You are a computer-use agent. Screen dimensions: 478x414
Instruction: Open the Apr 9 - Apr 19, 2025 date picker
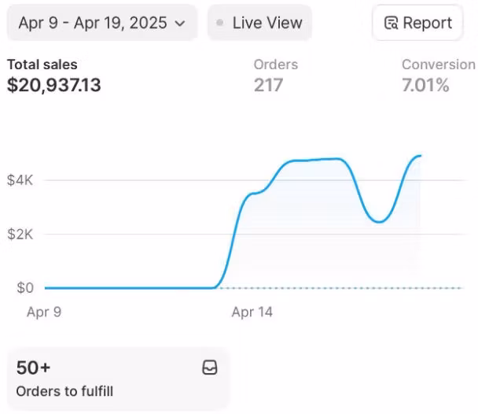point(101,23)
